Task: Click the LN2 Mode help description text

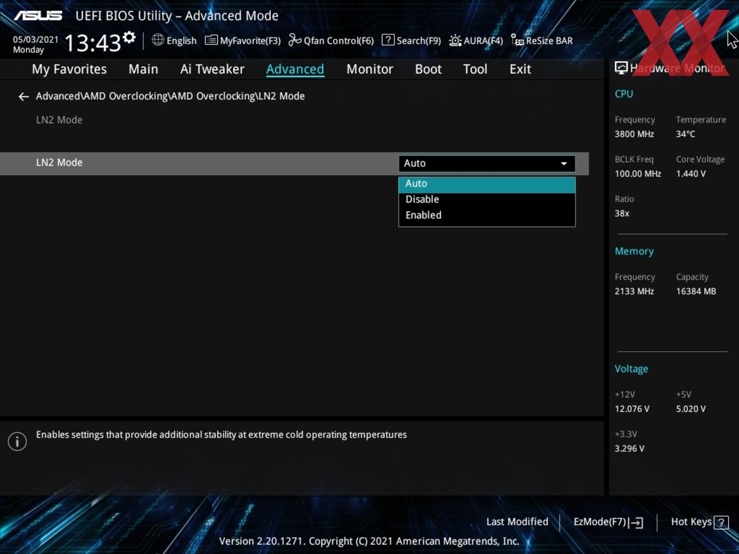Action: tap(221, 435)
